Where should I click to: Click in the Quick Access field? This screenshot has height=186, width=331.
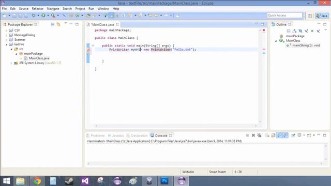(285, 16)
